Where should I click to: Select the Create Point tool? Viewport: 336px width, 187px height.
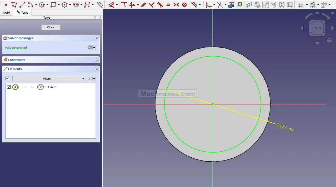[x=6, y=5]
